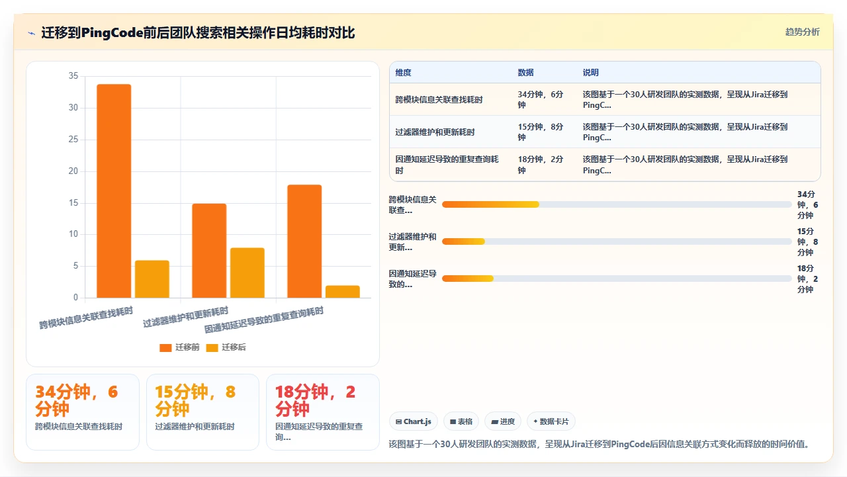Click table cell 因通知延迟导致的重复查询耗时
This screenshot has height=477, width=847.
click(x=447, y=165)
